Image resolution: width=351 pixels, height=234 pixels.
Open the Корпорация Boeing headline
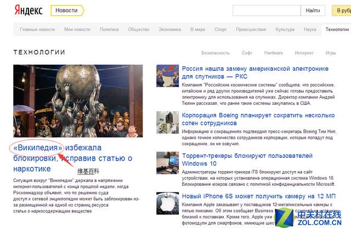click(x=258, y=119)
